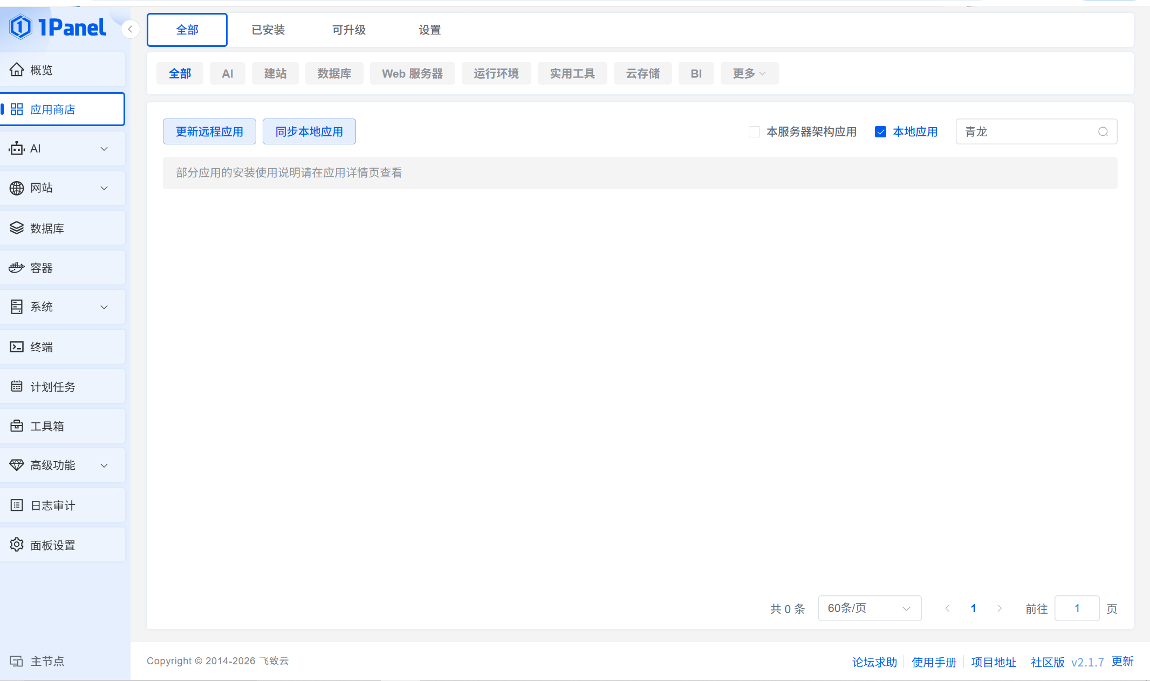Collapse sidebar with the arrow button
This screenshot has height=681, width=1150.
coord(131,29)
